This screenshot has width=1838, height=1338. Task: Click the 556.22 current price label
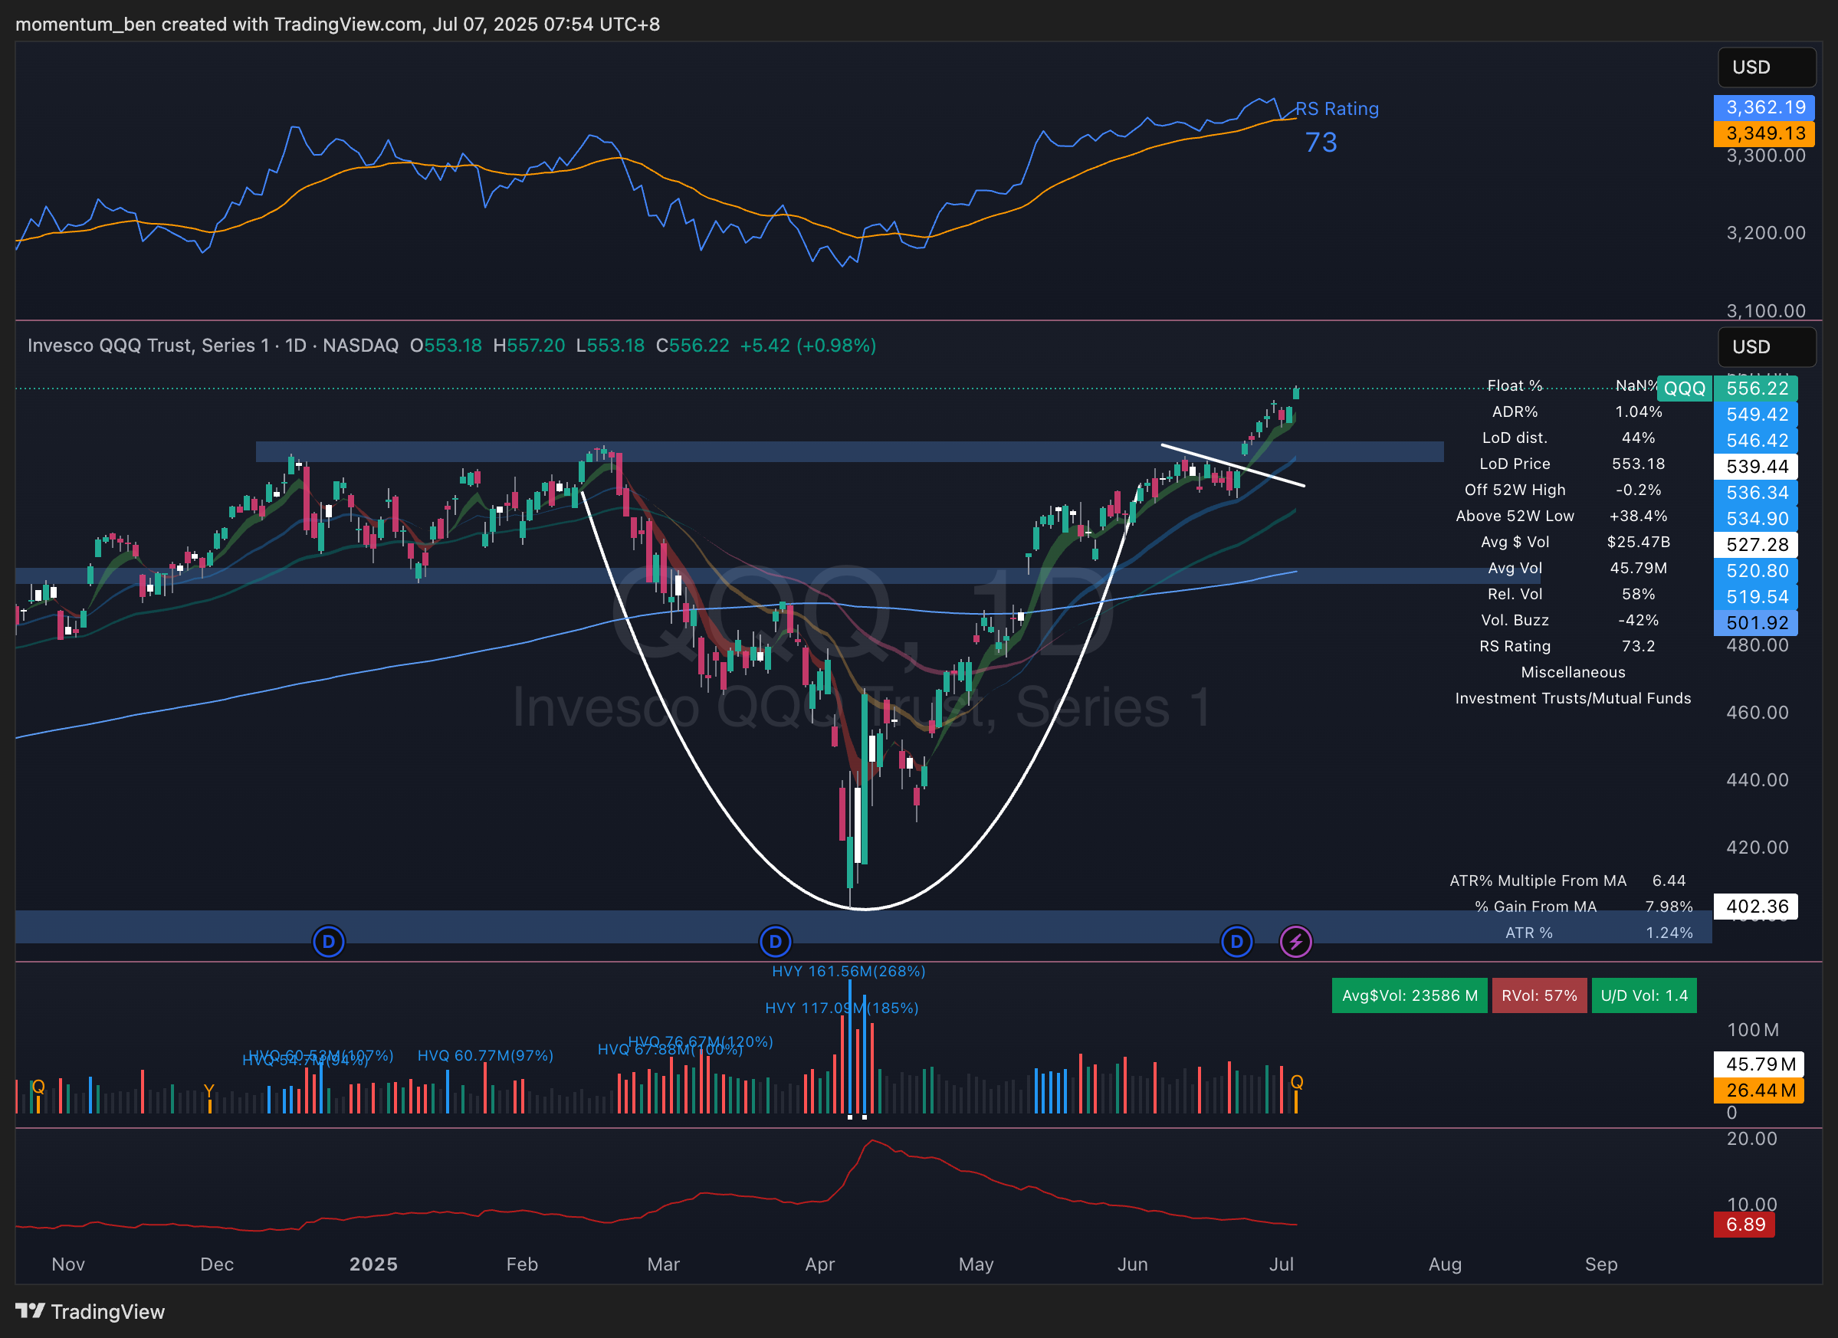click(1755, 389)
